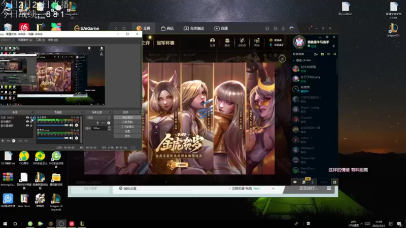Switch to WeGame 商店 tab

point(167,28)
